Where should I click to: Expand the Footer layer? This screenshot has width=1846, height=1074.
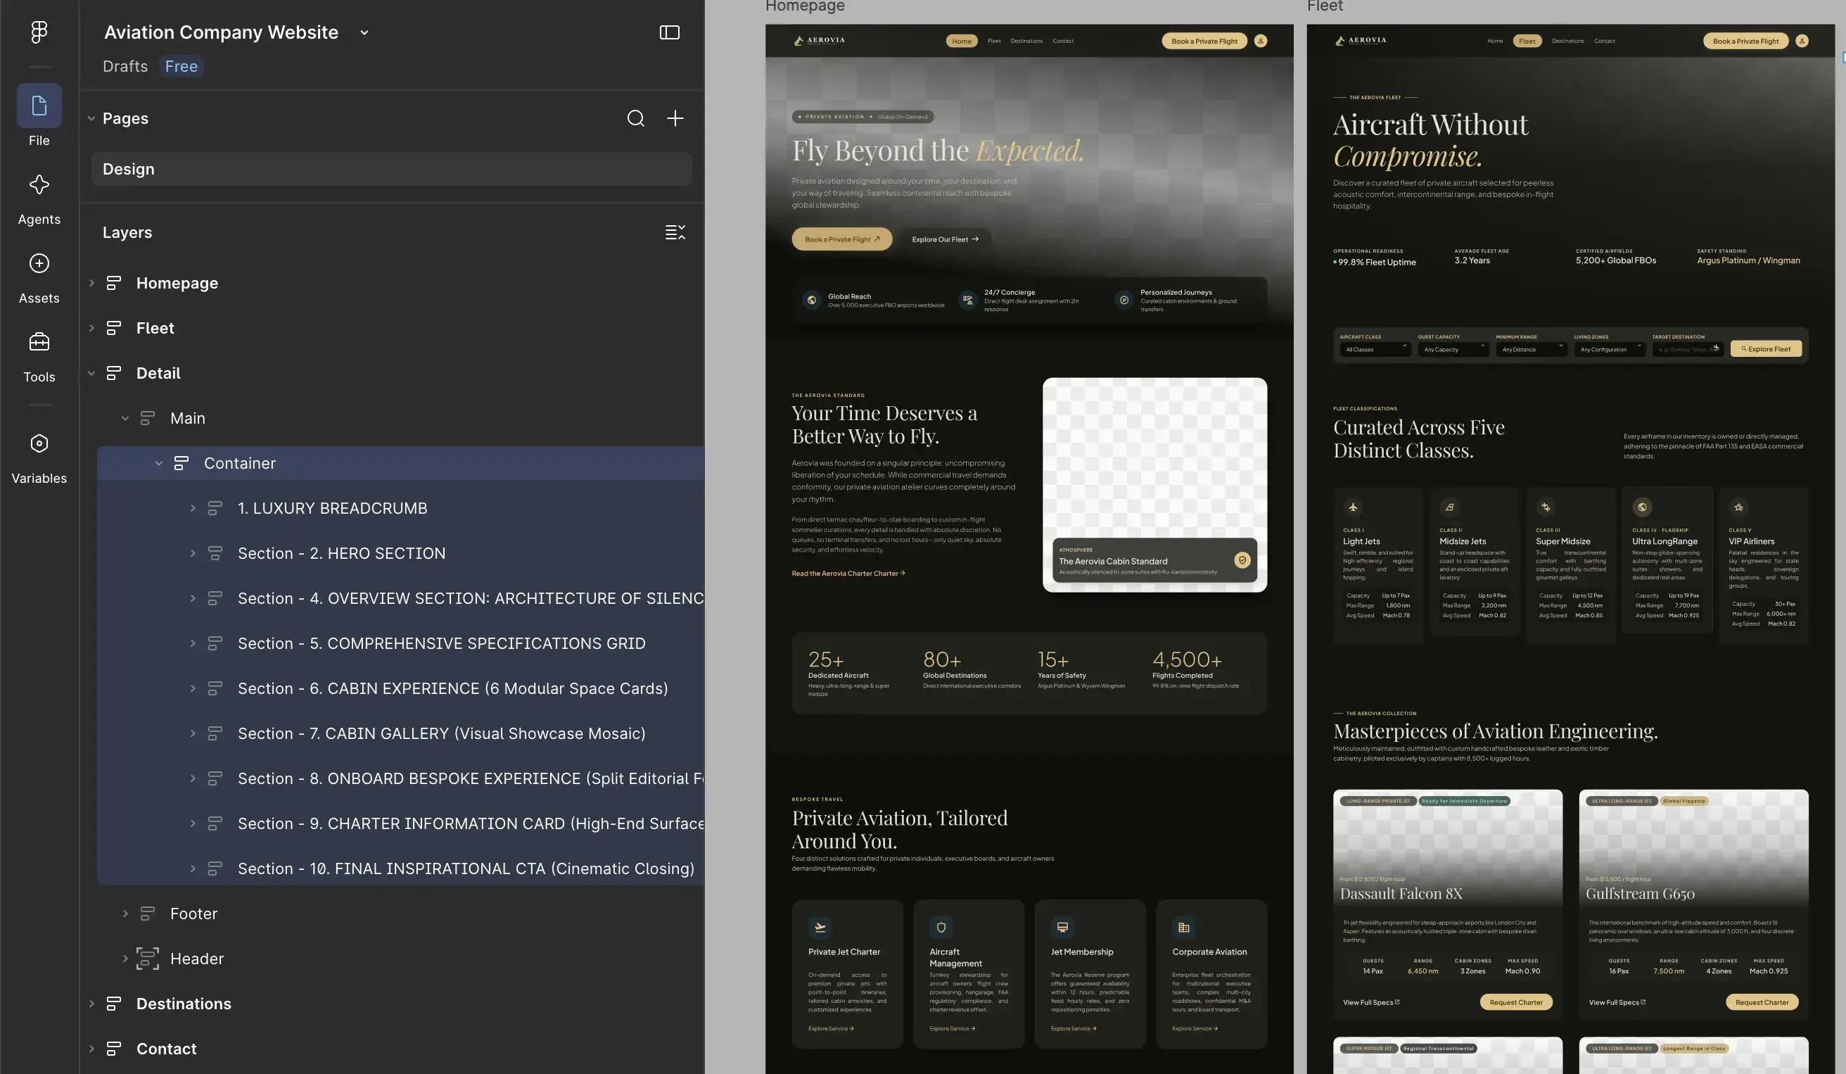125,914
